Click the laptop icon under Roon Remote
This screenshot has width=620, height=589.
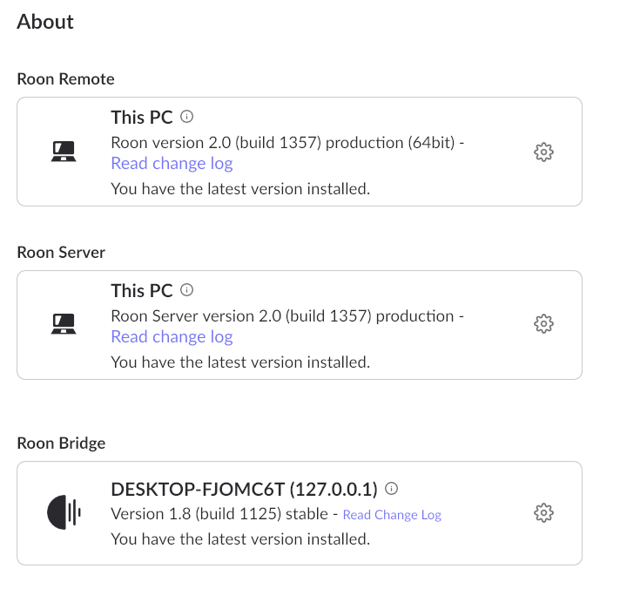64,152
